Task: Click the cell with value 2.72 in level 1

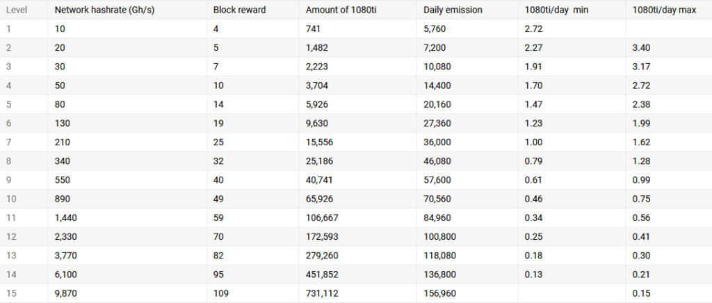Action: point(572,29)
